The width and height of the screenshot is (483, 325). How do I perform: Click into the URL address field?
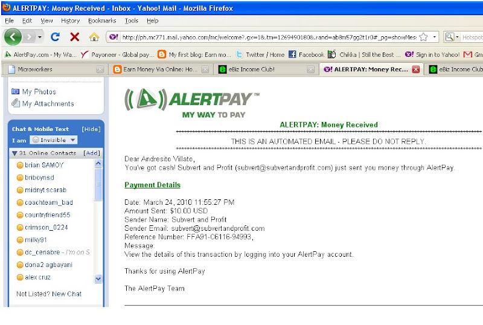point(269,37)
